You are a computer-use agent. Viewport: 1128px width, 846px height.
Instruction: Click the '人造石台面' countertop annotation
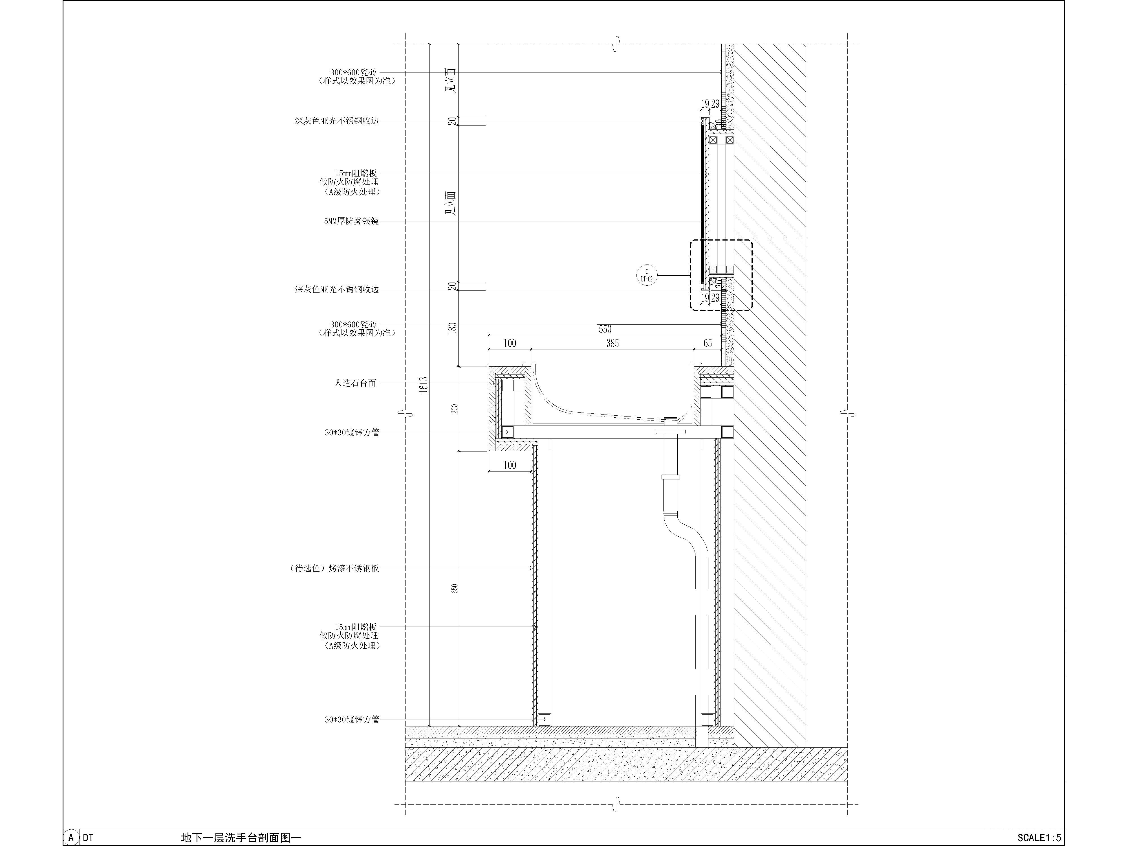(355, 383)
